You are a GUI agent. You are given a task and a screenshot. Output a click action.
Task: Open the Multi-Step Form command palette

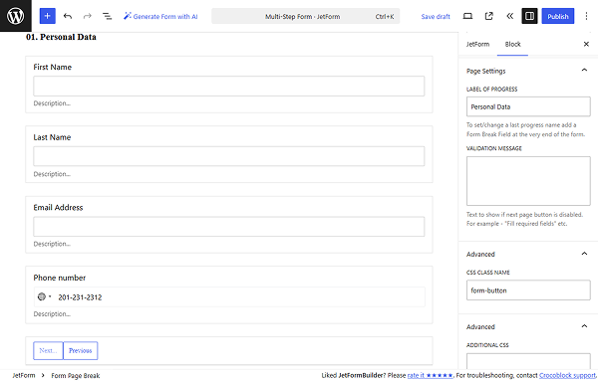(x=306, y=16)
